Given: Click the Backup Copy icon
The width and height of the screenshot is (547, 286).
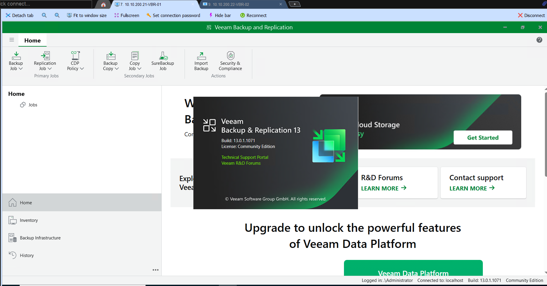Looking at the screenshot, I should [x=111, y=56].
